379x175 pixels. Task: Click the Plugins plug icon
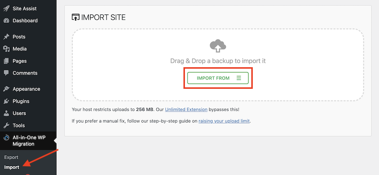coord(6,101)
